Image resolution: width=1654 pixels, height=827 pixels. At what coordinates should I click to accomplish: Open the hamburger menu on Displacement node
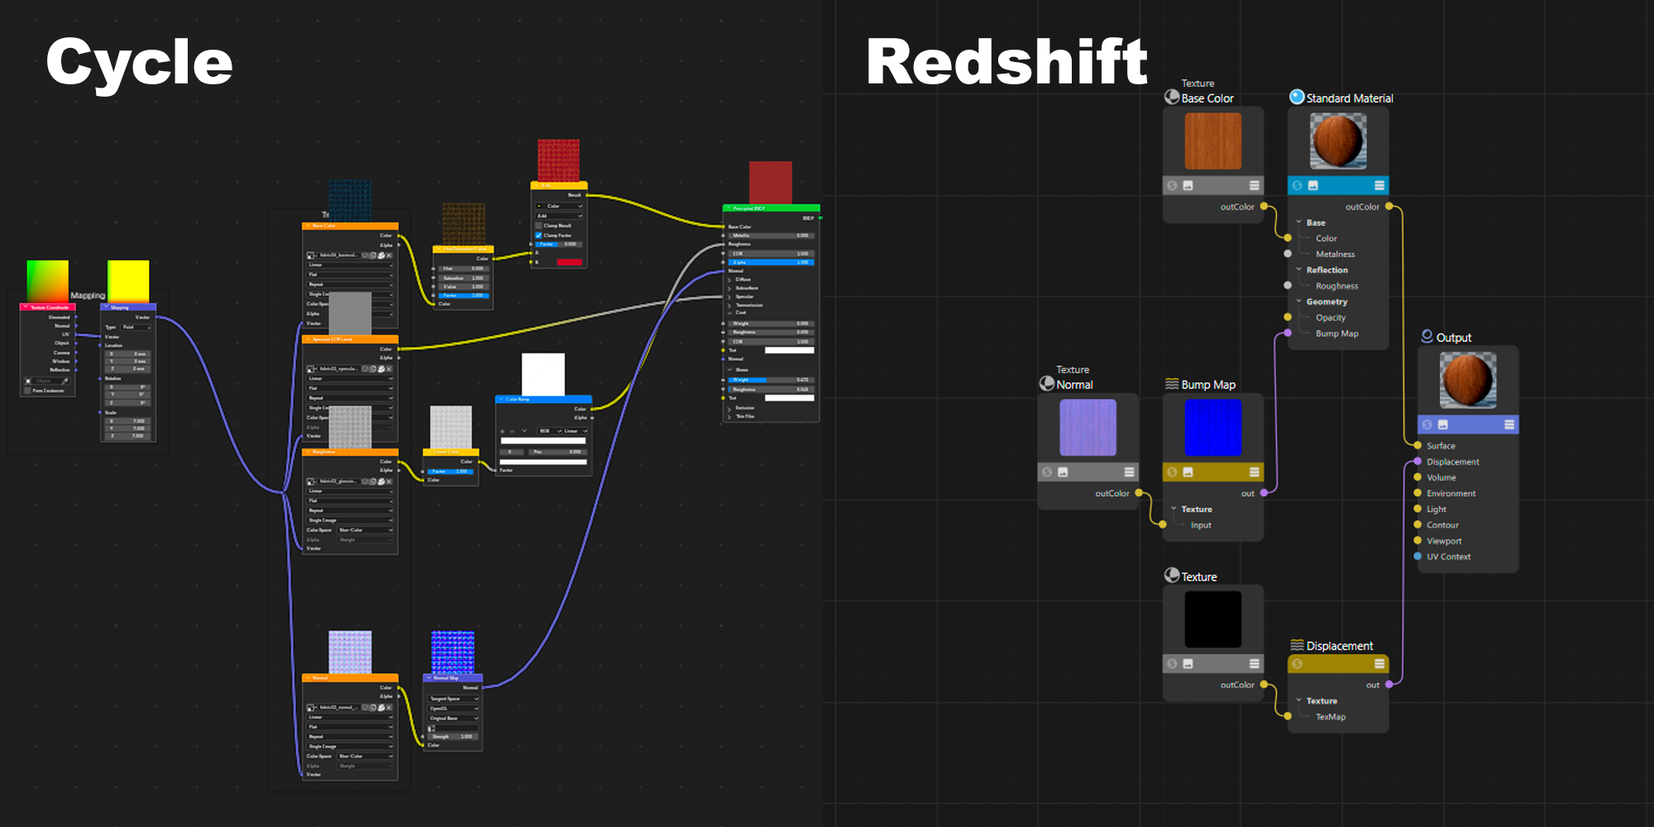coord(1379,663)
